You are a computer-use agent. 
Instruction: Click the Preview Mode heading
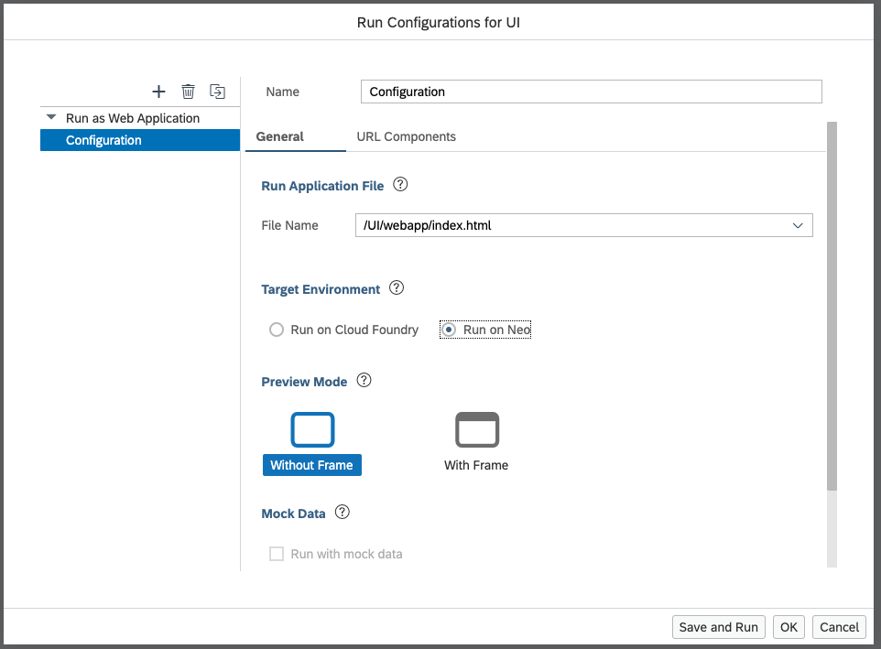click(304, 382)
